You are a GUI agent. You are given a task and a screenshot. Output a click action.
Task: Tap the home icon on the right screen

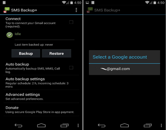(x=124, y=125)
